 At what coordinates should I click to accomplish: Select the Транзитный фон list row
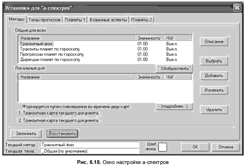37,44
